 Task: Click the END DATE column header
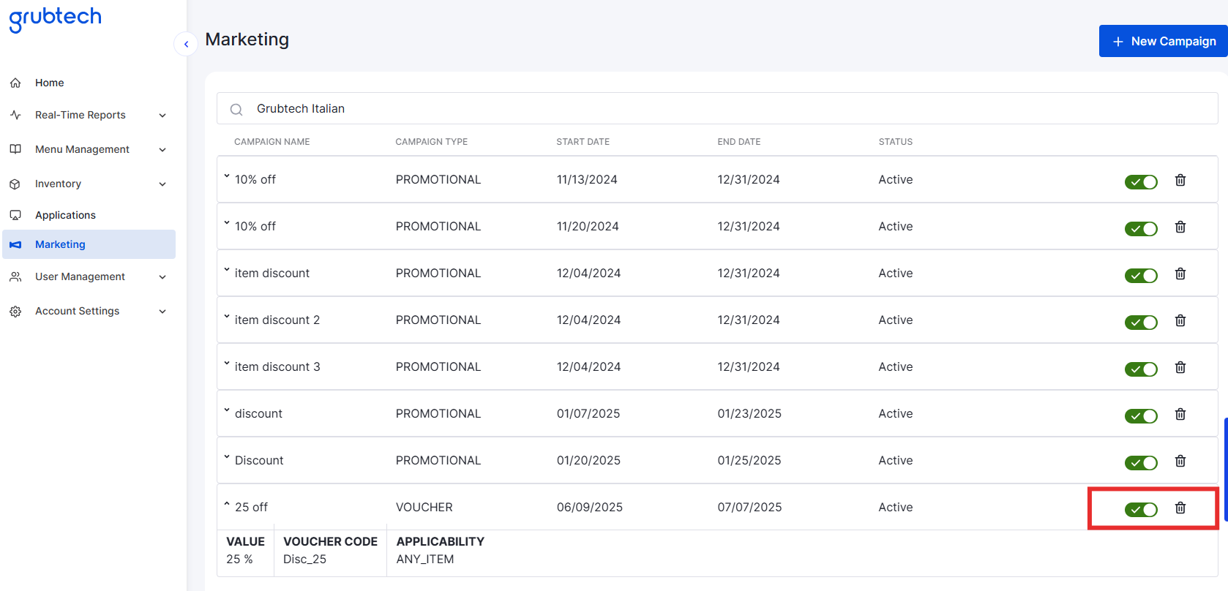click(x=739, y=142)
